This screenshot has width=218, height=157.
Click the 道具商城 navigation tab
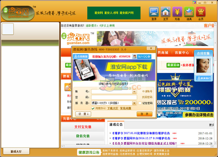click(163, 53)
